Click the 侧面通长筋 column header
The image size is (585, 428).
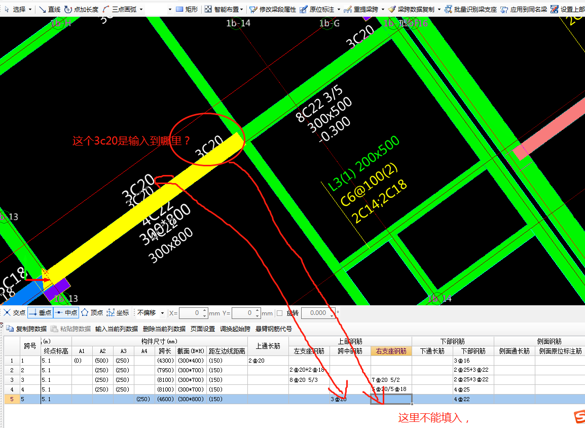(x=514, y=351)
